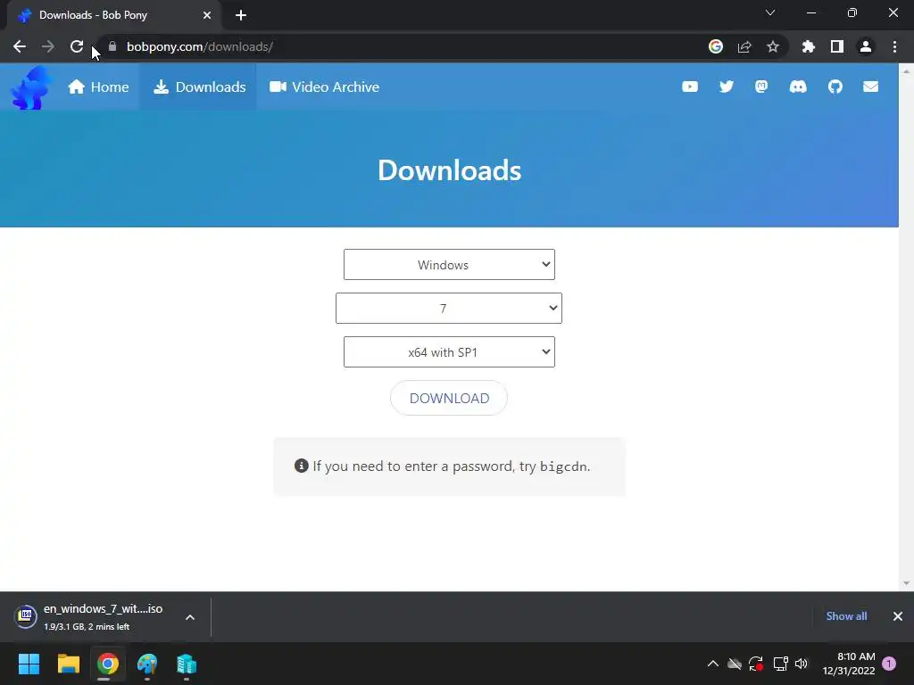The height and width of the screenshot is (685, 914).
Task: Open the GitHub social link icon
Action: [x=835, y=87]
